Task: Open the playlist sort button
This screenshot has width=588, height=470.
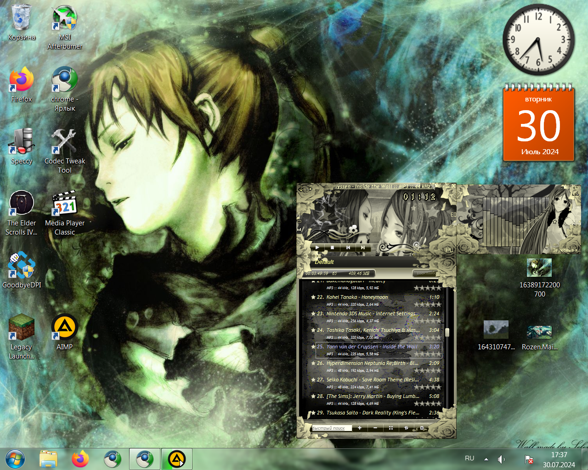Action: [406, 428]
